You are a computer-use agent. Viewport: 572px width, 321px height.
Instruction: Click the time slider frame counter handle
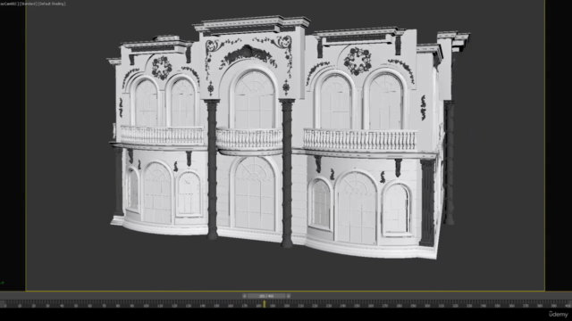[266, 296]
